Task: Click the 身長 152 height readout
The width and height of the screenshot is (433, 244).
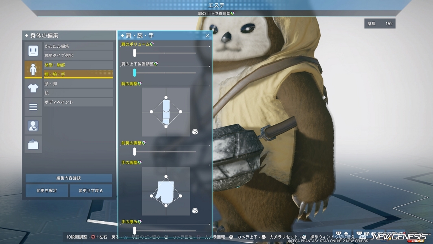Action: (x=380, y=24)
